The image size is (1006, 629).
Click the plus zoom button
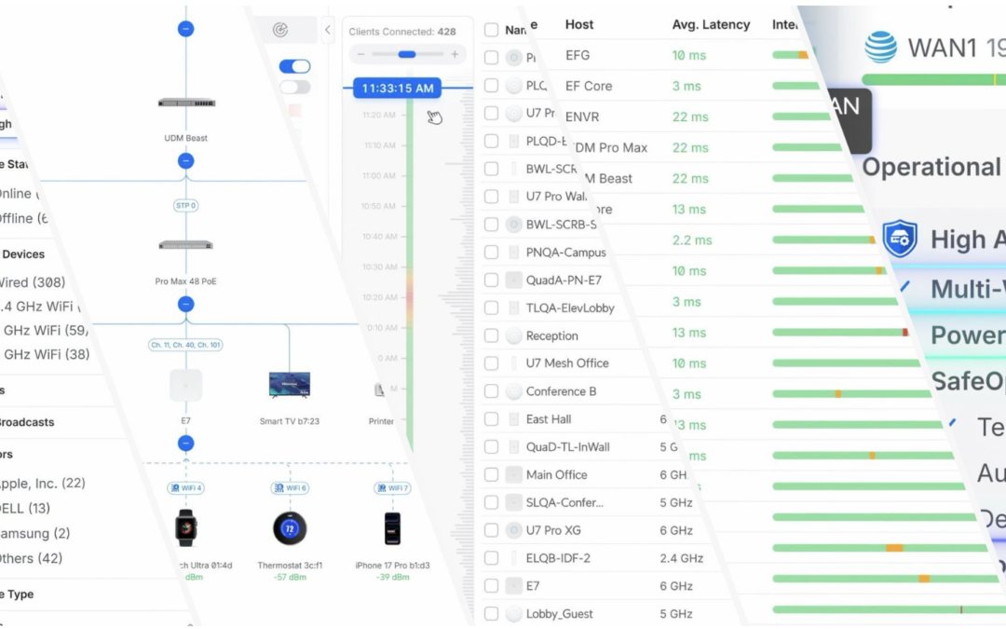tap(455, 55)
